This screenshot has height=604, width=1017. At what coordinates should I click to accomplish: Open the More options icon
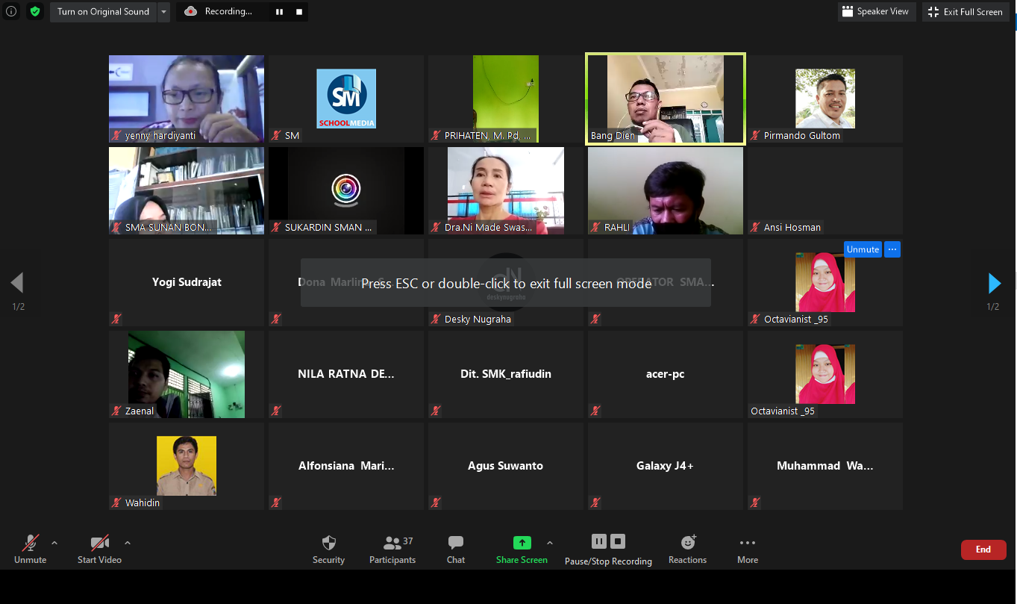coord(747,543)
